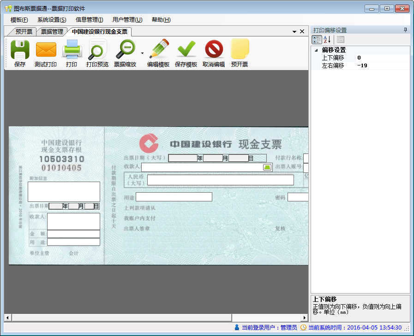Click the 打印 printer icon
The width and height of the screenshot is (414, 336).
(72, 49)
